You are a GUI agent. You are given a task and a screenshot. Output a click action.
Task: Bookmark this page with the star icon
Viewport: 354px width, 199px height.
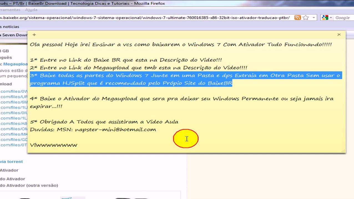306,17
